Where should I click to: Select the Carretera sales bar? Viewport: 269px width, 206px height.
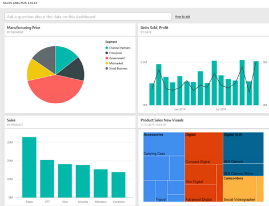coord(118,185)
